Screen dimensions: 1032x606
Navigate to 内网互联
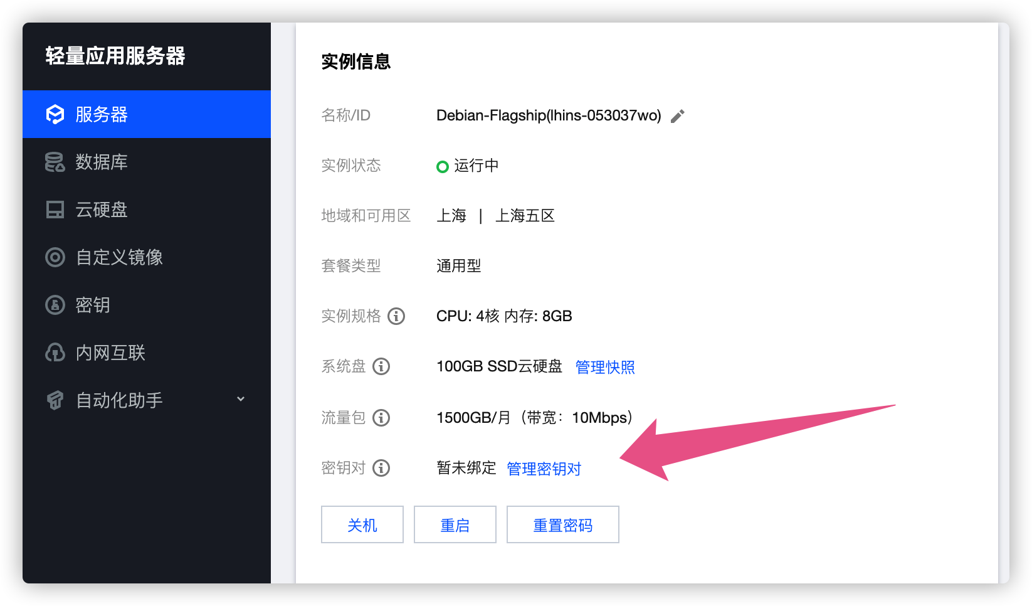tap(147, 353)
